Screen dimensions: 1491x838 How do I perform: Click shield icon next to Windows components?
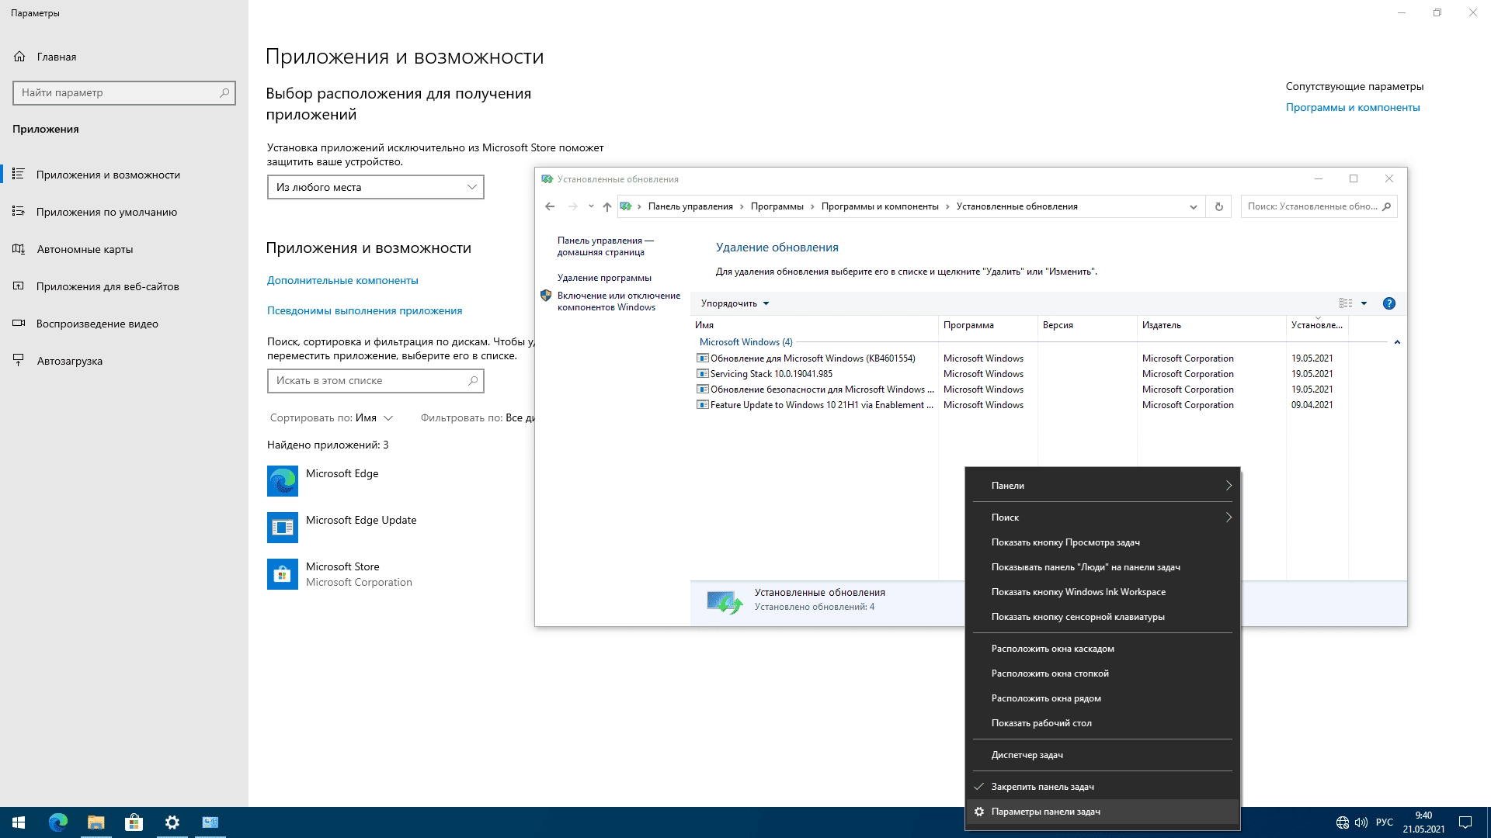click(546, 296)
